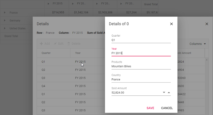Click the Add plus icon
The height and width of the screenshot is (115, 213).
click(41, 43)
